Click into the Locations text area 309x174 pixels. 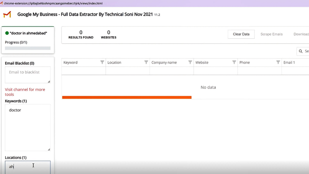pos(28,167)
